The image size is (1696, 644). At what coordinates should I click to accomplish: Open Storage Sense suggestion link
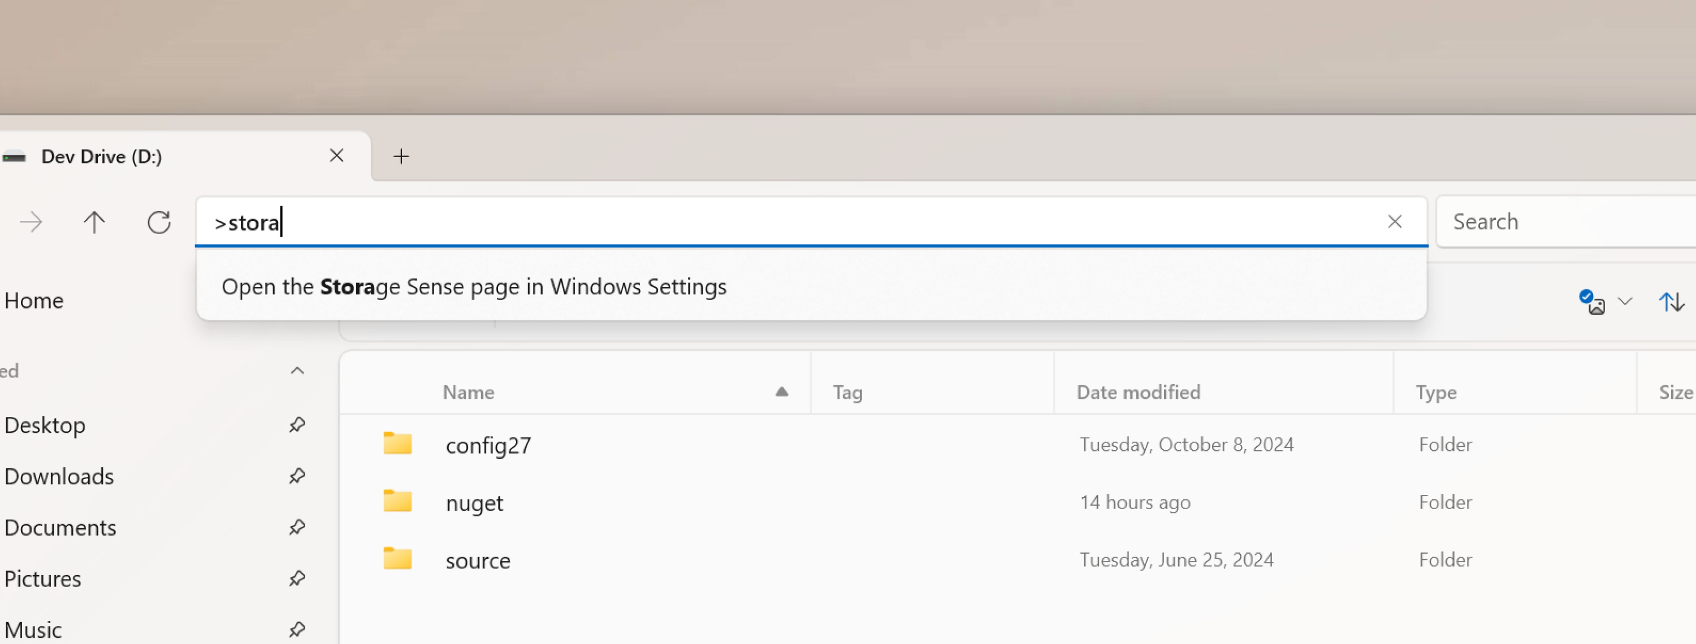coord(810,285)
